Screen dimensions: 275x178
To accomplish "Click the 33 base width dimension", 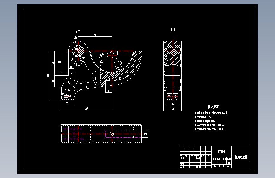I will [x=67, y=103].
